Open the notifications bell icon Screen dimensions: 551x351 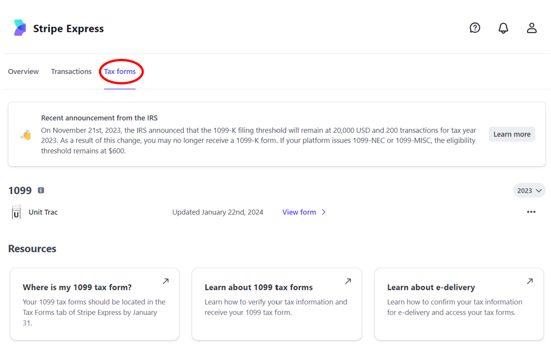pos(503,28)
